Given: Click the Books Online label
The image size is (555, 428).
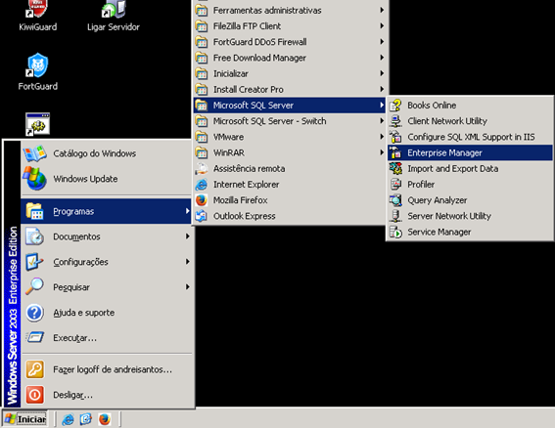Looking at the screenshot, I should coord(432,106).
